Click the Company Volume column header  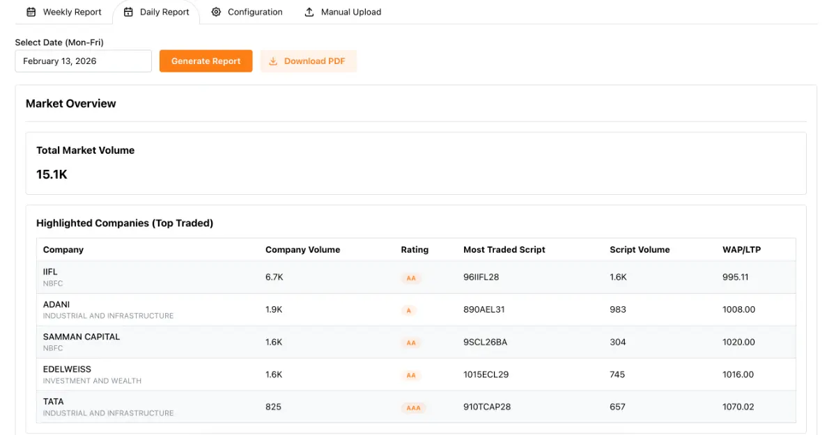302,250
